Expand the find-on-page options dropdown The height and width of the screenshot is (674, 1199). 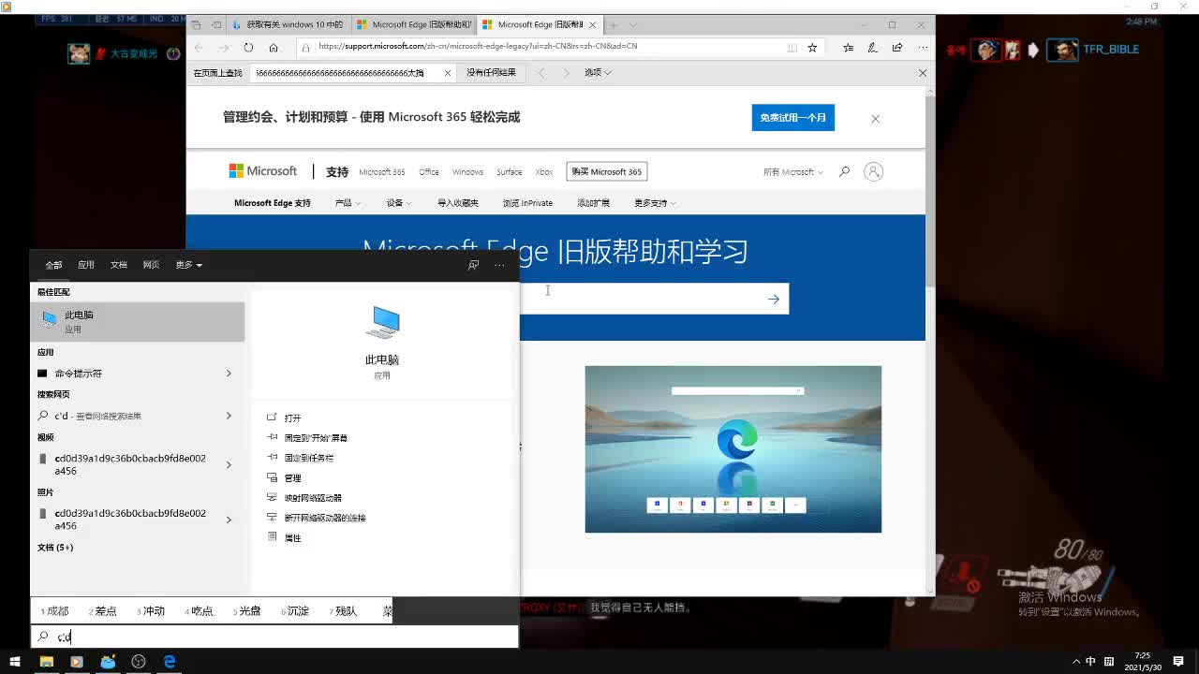pos(598,72)
